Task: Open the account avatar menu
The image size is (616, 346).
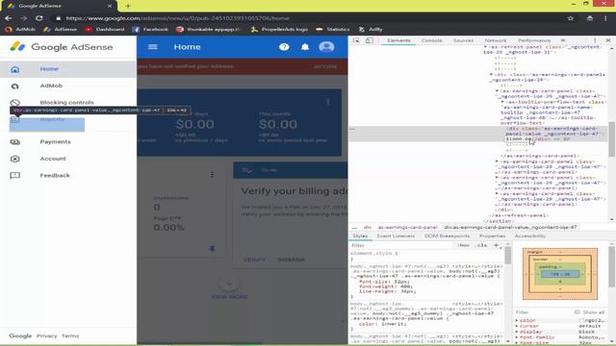Action: [x=326, y=47]
